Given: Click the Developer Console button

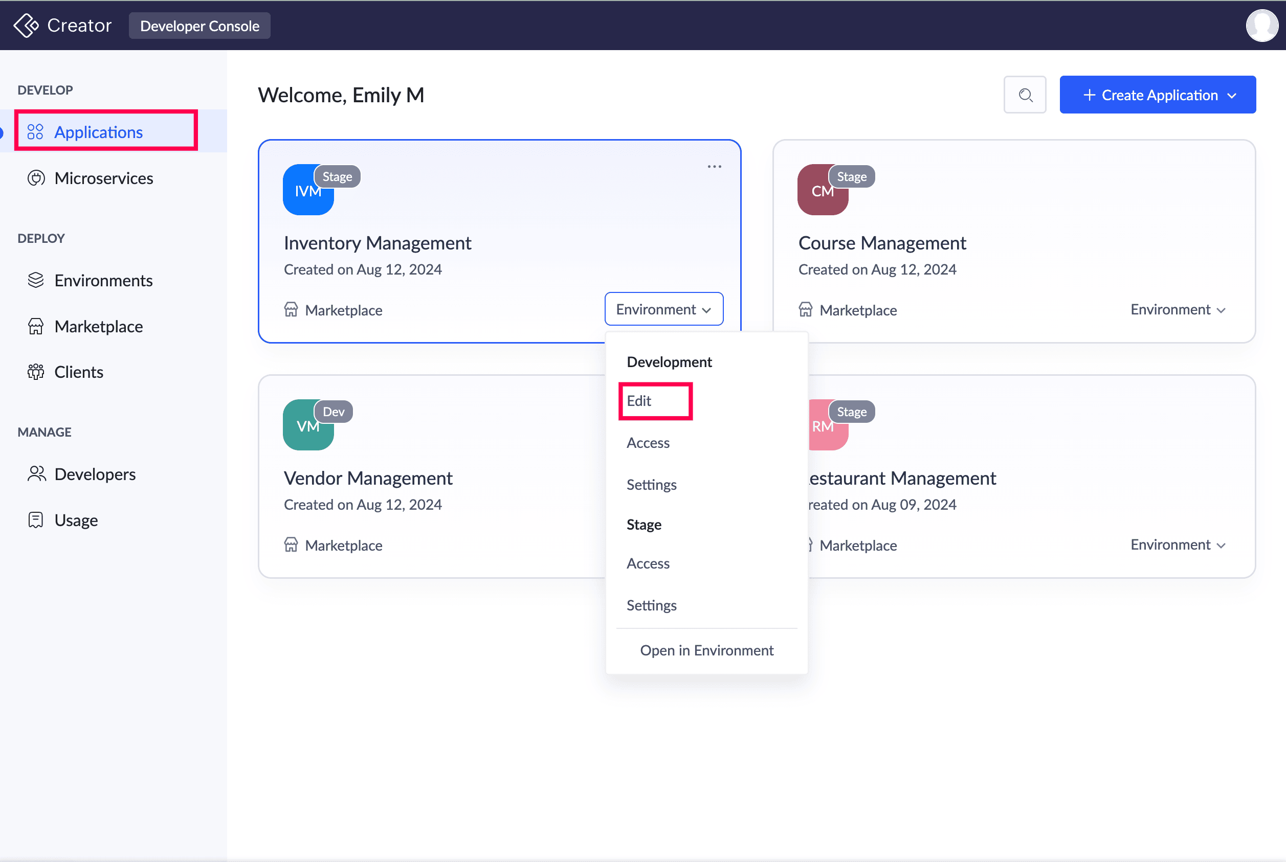Looking at the screenshot, I should (x=199, y=26).
